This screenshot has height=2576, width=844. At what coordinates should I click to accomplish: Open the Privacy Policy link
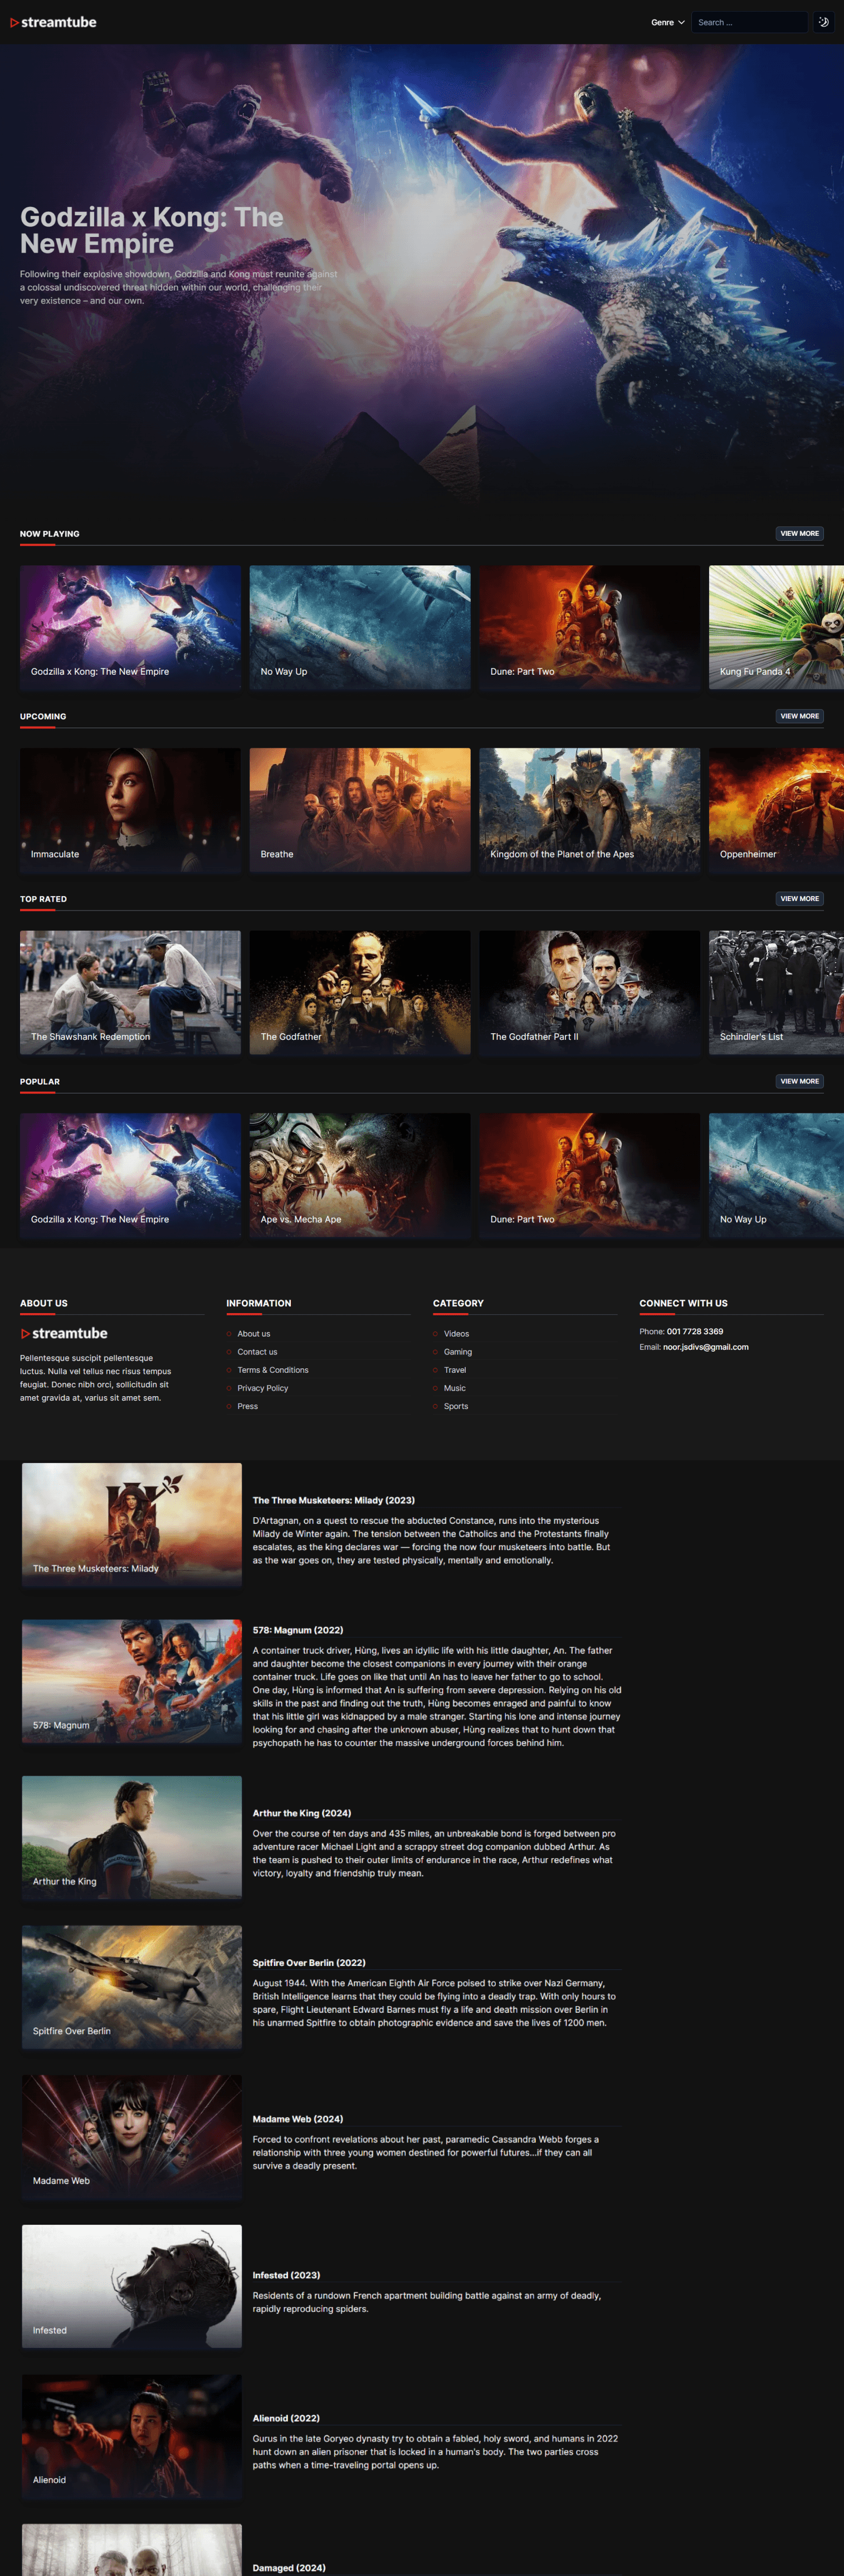(x=263, y=1387)
